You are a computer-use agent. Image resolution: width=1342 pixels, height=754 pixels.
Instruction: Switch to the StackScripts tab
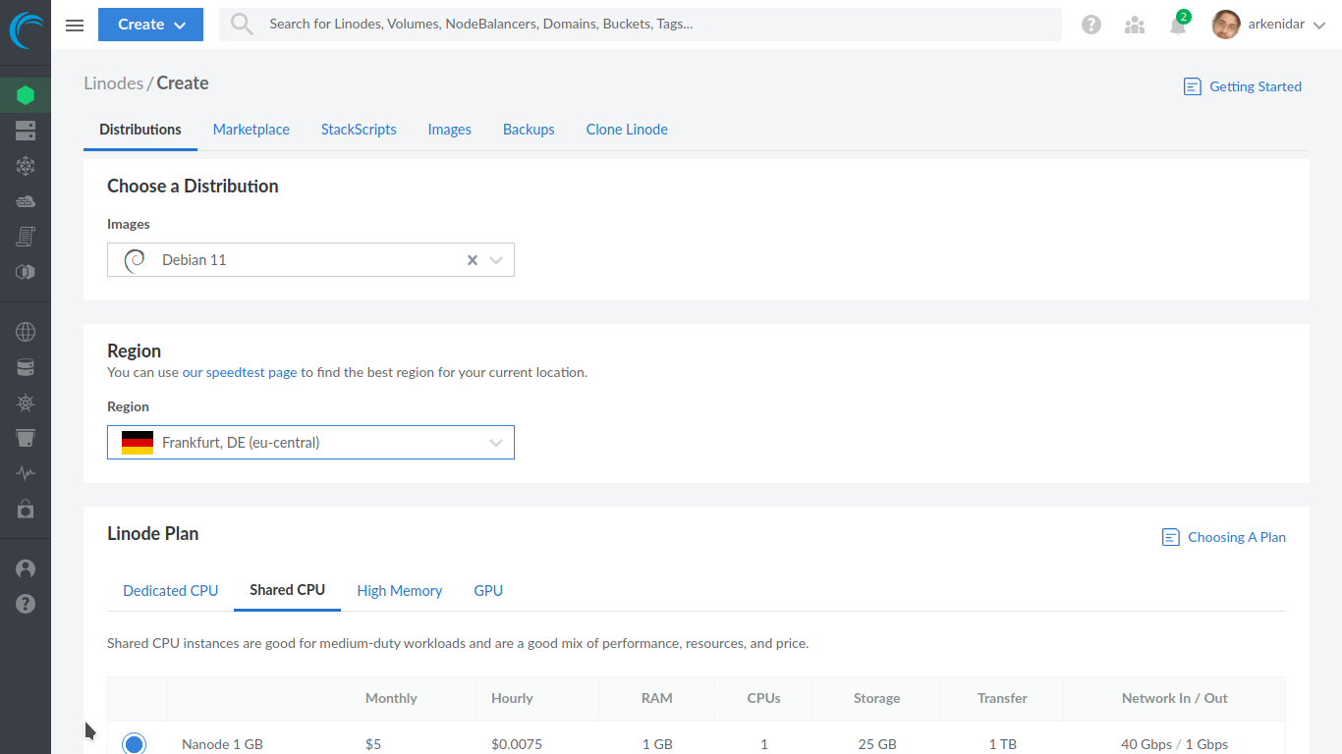pos(359,130)
